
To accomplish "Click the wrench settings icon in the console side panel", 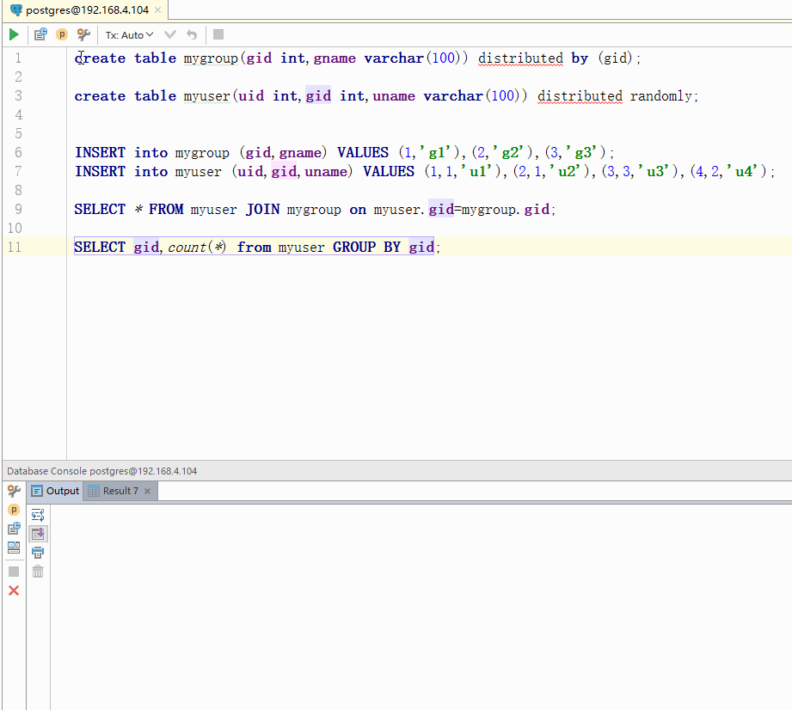I will pyautogui.click(x=14, y=491).
